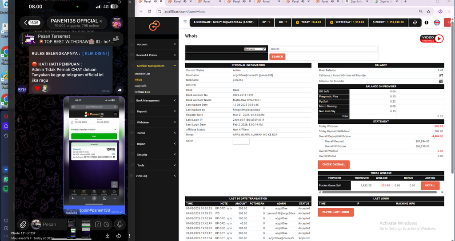Image resolution: width=455 pixels, height=241 pixels.
Task: Open the Chrome profile avatar
Action: 440,12
